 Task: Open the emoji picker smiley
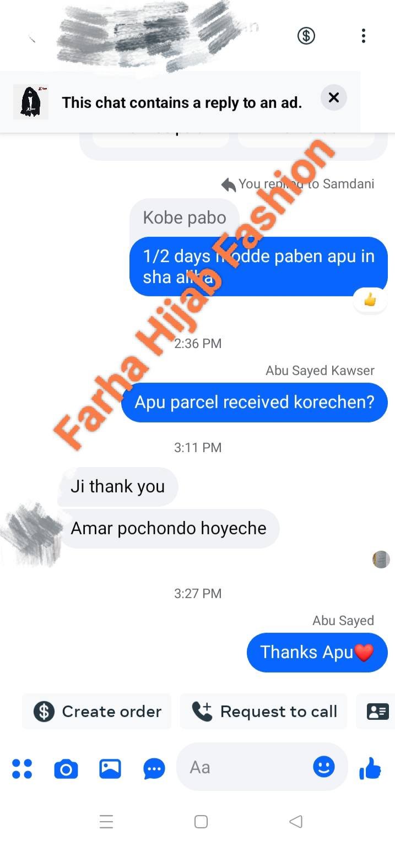click(x=324, y=766)
